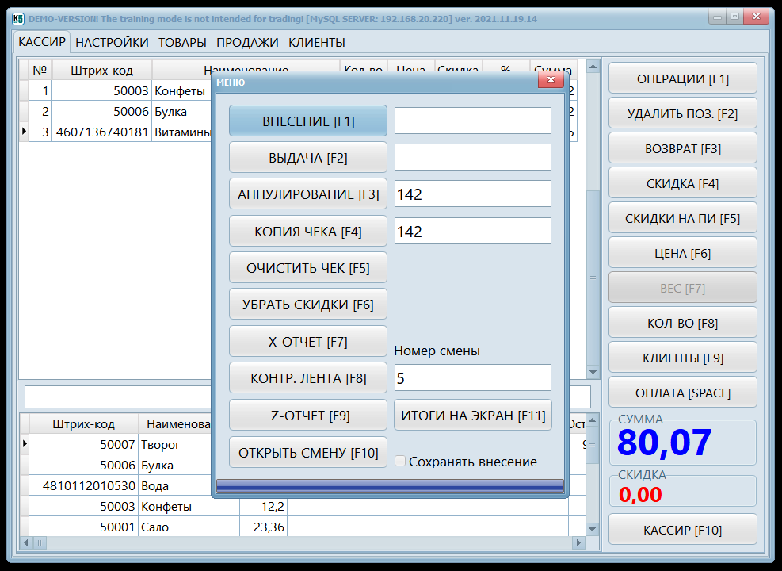The image size is (782, 571).
Task: Minimize the main application window
Action: click(x=717, y=17)
